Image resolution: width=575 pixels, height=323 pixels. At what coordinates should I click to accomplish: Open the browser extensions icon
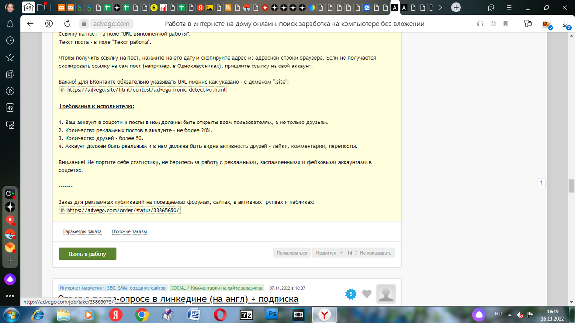(x=528, y=24)
